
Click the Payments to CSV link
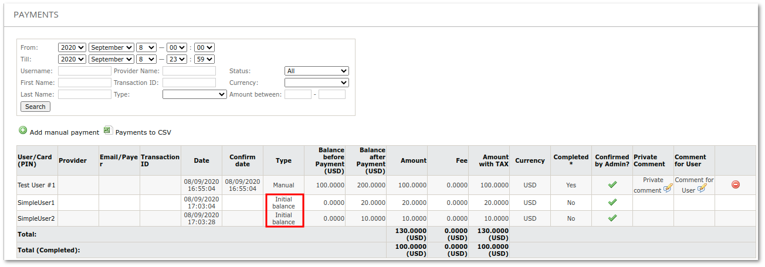click(143, 132)
